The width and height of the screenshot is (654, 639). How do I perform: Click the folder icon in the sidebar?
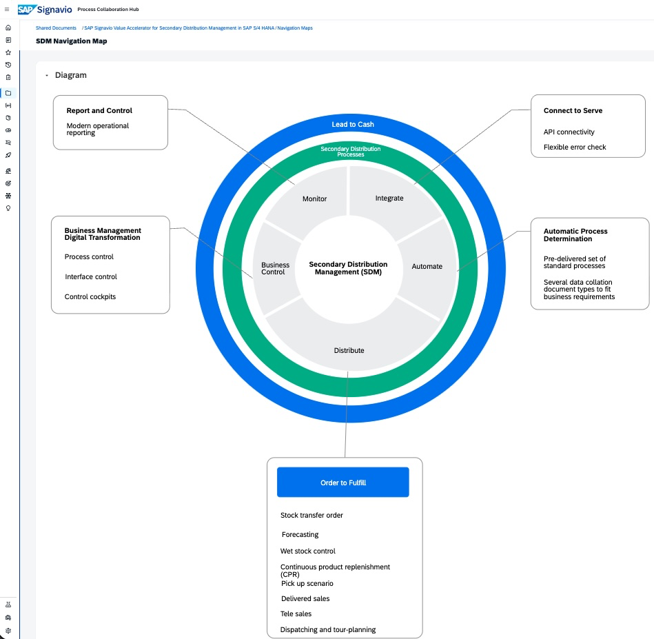tap(8, 93)
